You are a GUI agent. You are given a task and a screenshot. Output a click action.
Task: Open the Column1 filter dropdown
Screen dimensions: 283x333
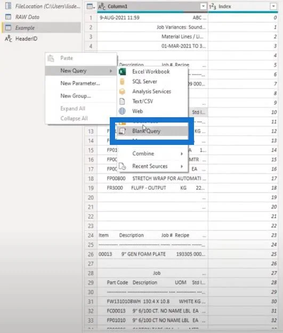click(x=203, y=6)
